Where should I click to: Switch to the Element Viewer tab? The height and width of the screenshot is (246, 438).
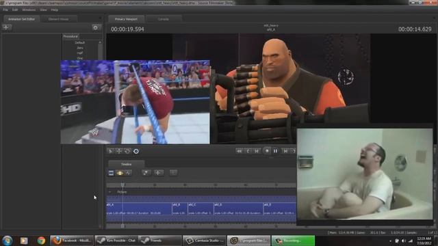point(58,19)
